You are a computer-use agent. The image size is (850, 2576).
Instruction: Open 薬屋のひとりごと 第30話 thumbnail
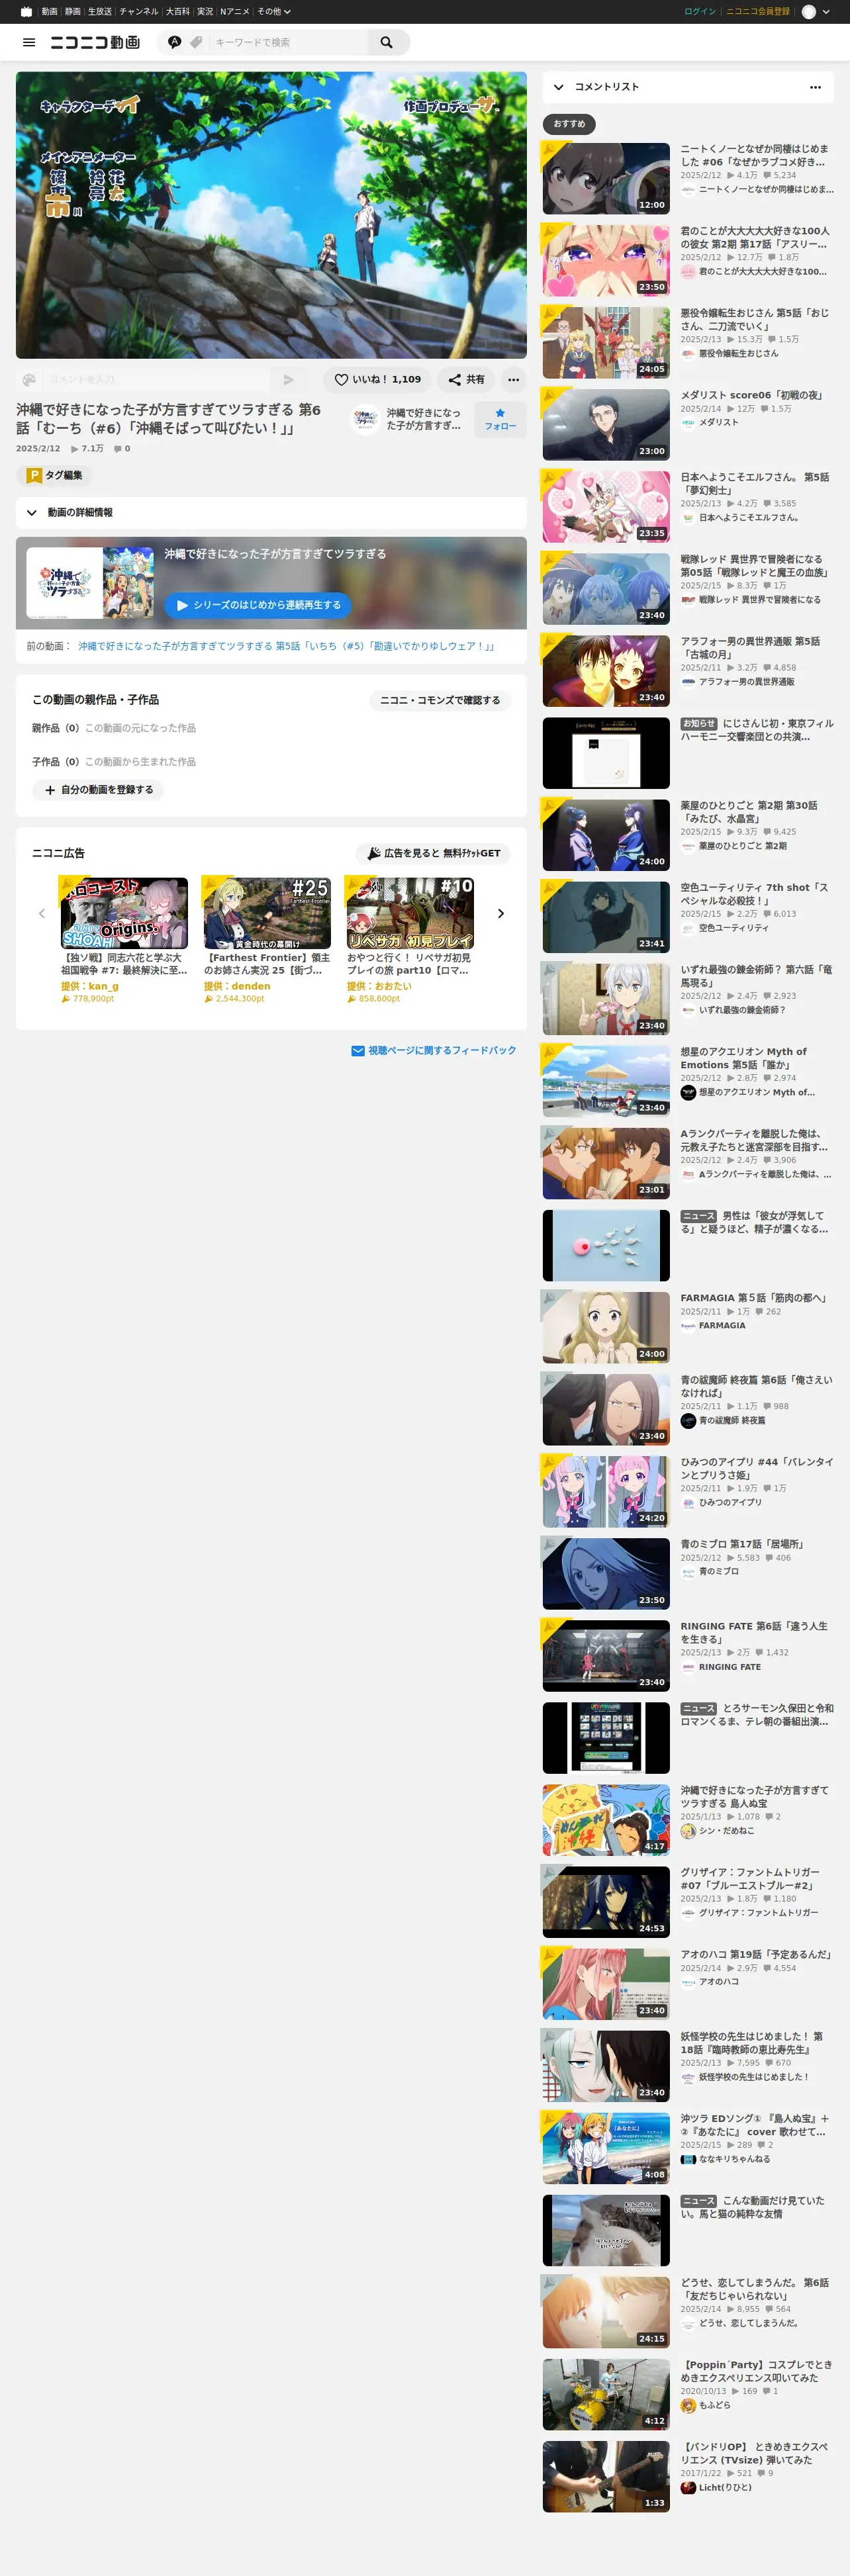click(x=606, y=835)
